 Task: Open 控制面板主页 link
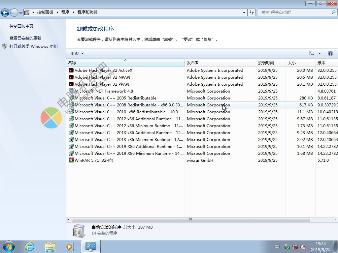click(21, 26)
